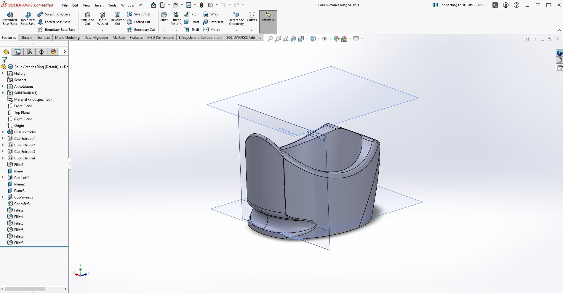Open the ConfigurationManager tab icon
This screenshot has width=563, height=293.
[30, 52]
